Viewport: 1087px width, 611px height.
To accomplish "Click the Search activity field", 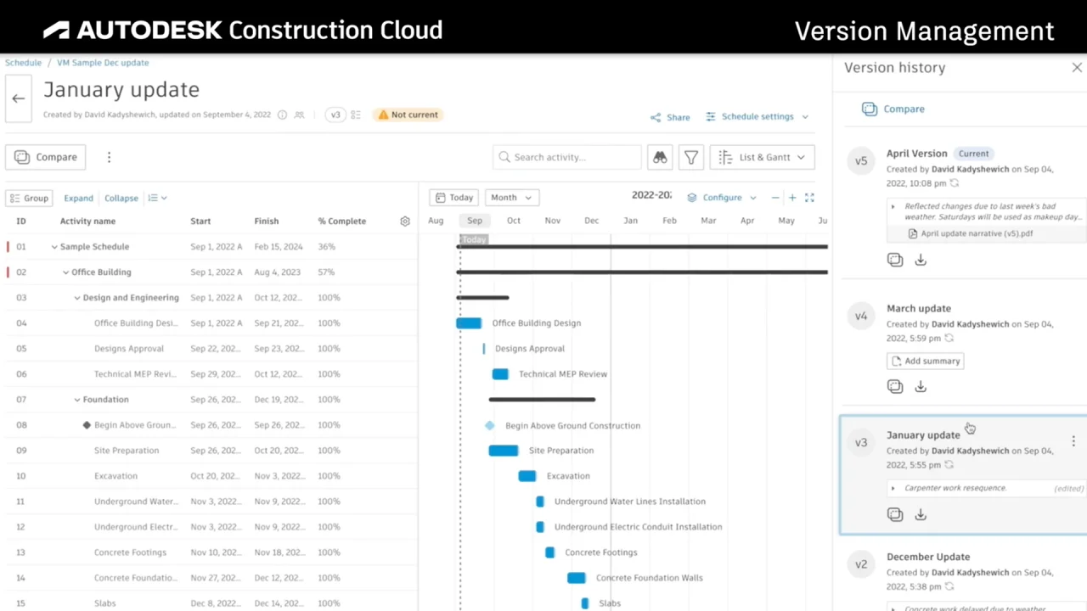I will click(x=567, y=157).
